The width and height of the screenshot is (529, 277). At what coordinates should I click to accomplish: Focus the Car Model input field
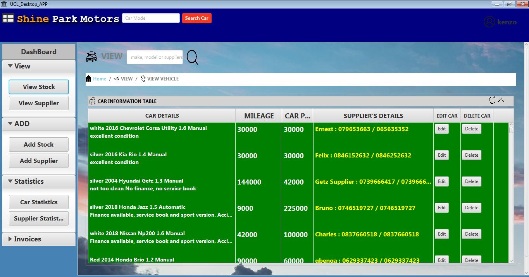point(151,18)
